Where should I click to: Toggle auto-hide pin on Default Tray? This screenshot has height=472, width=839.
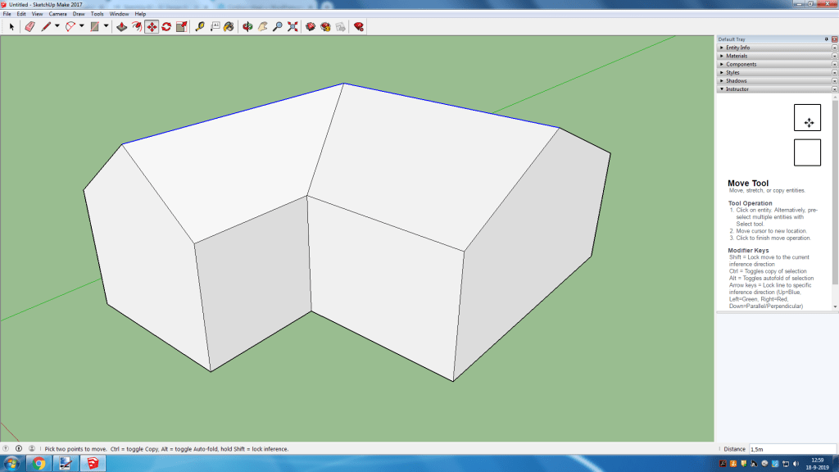coord(826,39)
